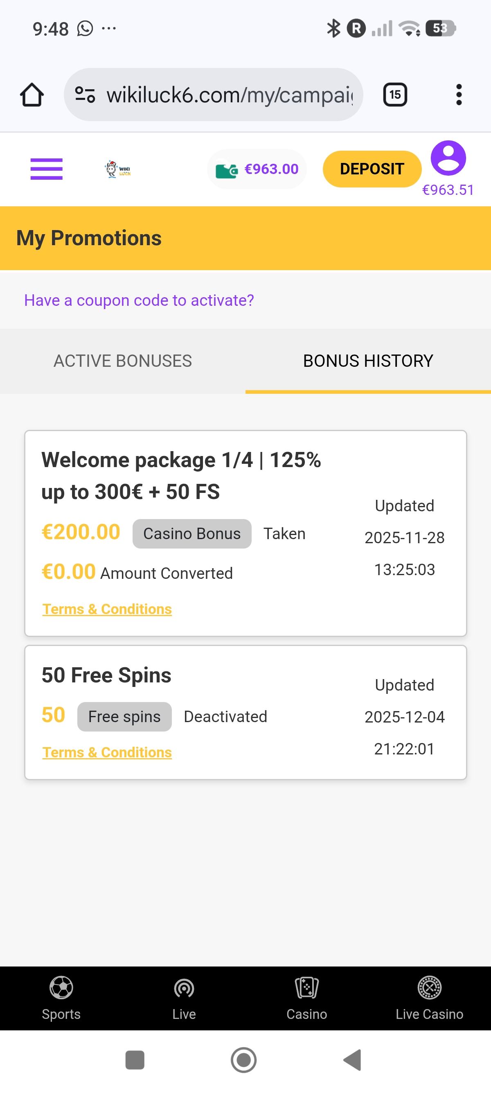Viewport: 491px width, 1093px height.
Task: Open the Sports section
Action: pyautogui.click(x=61, y=997)
